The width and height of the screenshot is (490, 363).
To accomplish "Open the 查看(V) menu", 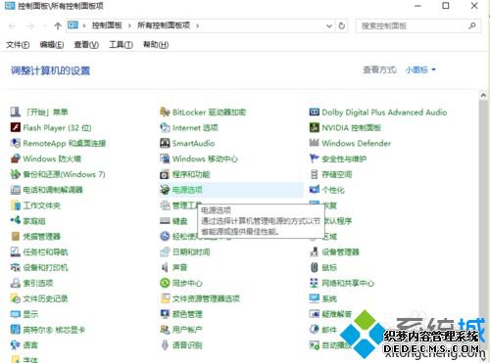I will click(x=86, y=45).
